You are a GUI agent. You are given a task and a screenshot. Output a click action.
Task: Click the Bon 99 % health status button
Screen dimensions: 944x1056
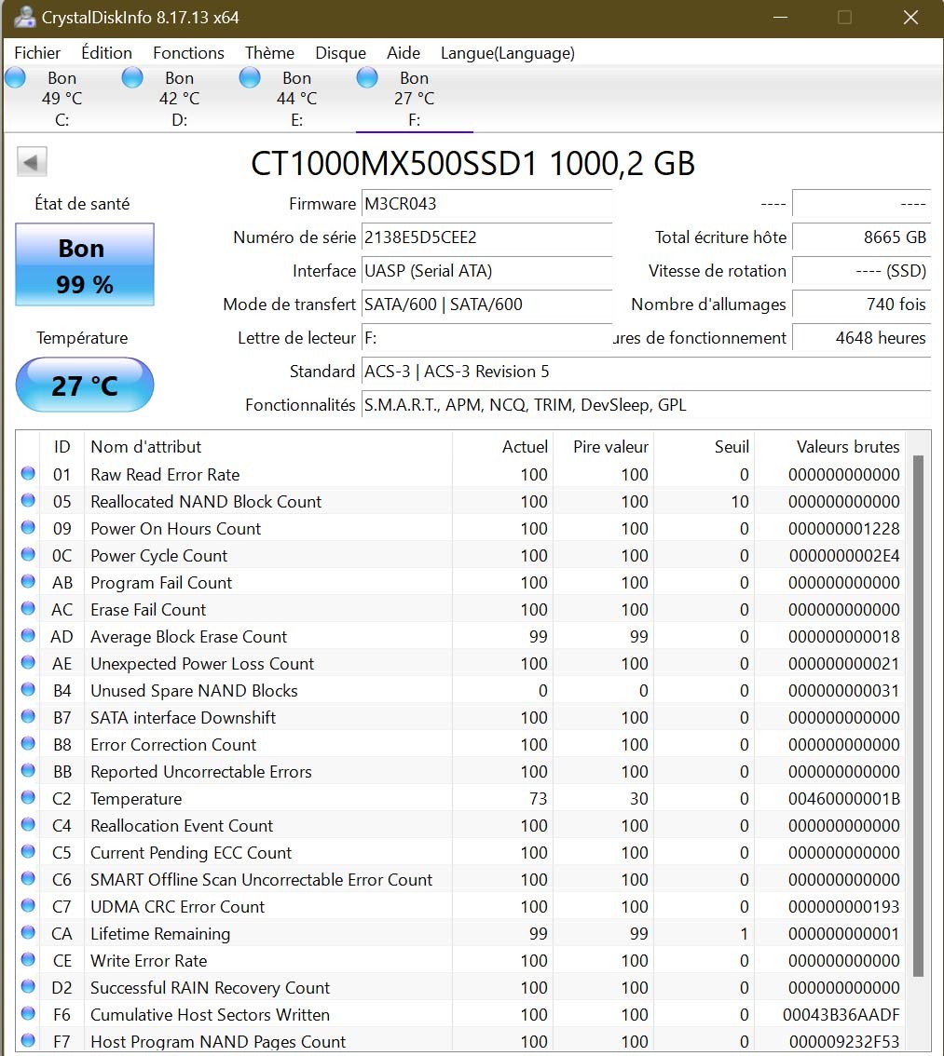coord(85,264)
